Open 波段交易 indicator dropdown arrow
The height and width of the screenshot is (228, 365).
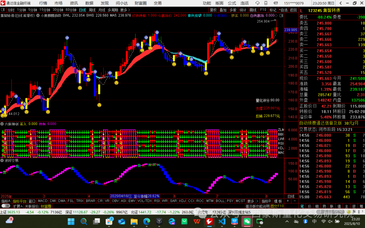[2, 160]
